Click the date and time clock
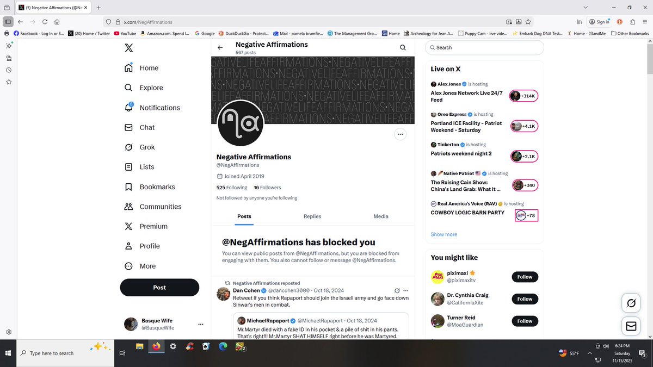Screen dimensions: 653x367 coord(622,353)
